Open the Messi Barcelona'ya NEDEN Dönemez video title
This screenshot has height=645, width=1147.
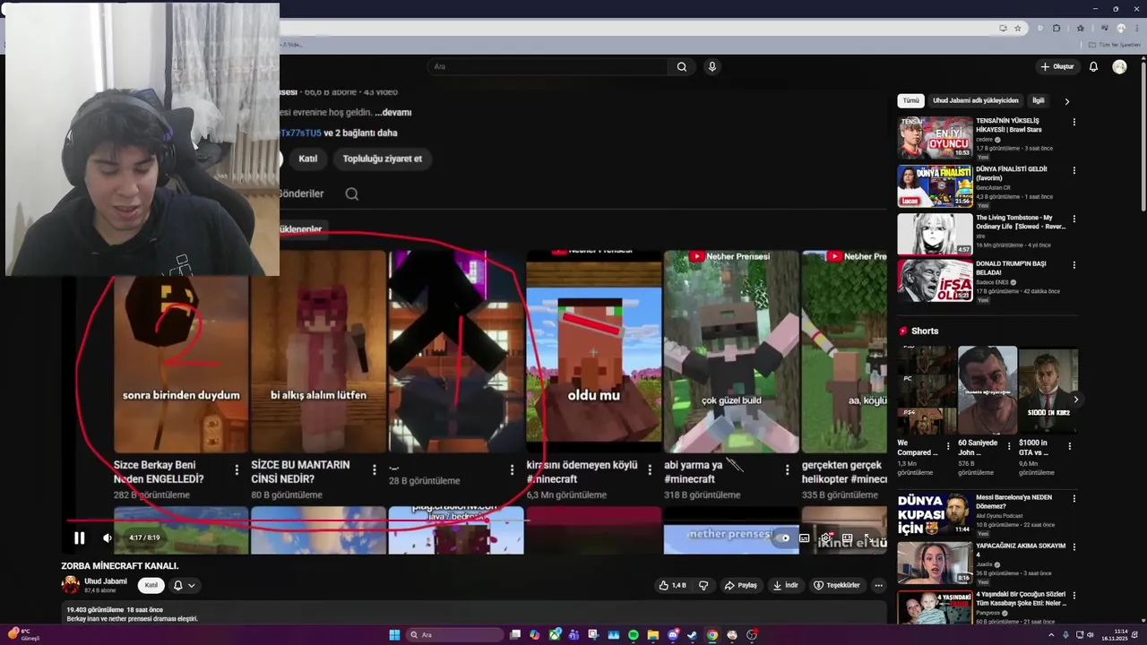tap(1013, 501)
